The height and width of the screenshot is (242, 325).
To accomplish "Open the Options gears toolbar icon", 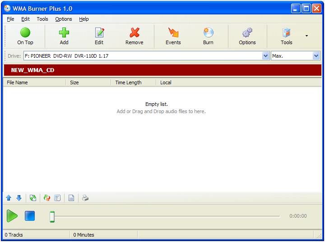I will [x=247, y=32].
